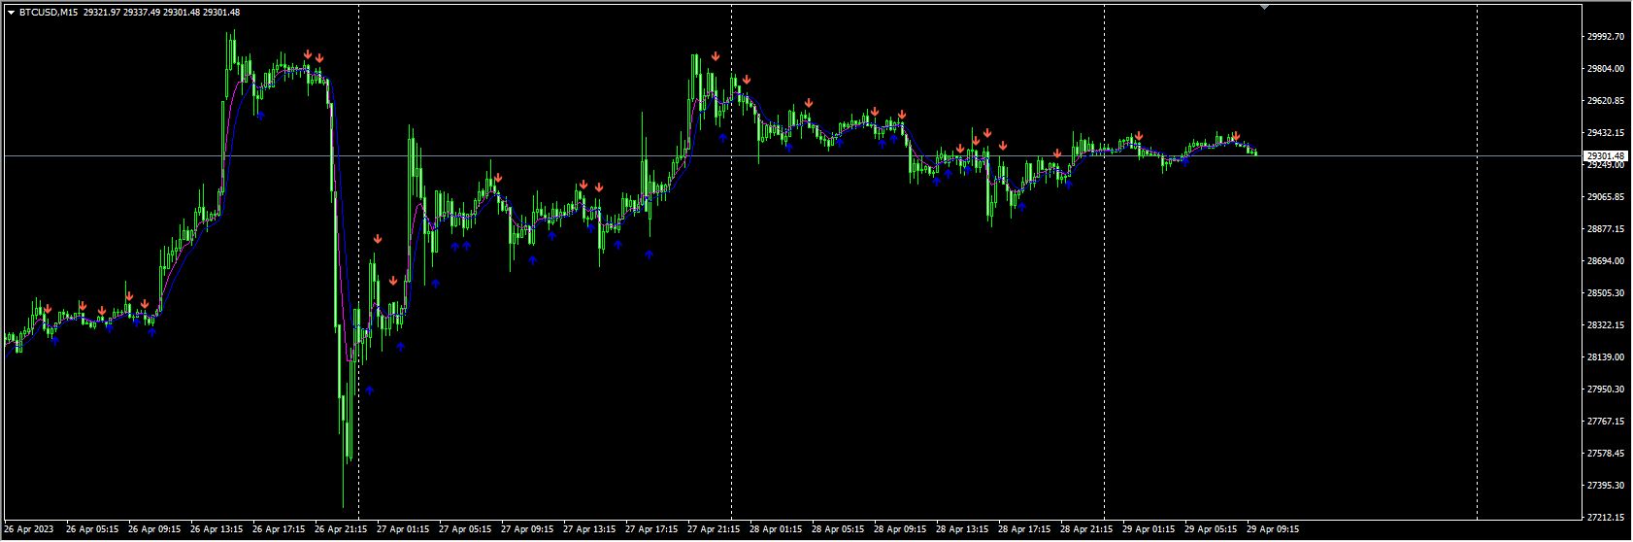Click the gray chart shift triangle marker
Screen dimensions: 1633x542
click(1263, 7)
